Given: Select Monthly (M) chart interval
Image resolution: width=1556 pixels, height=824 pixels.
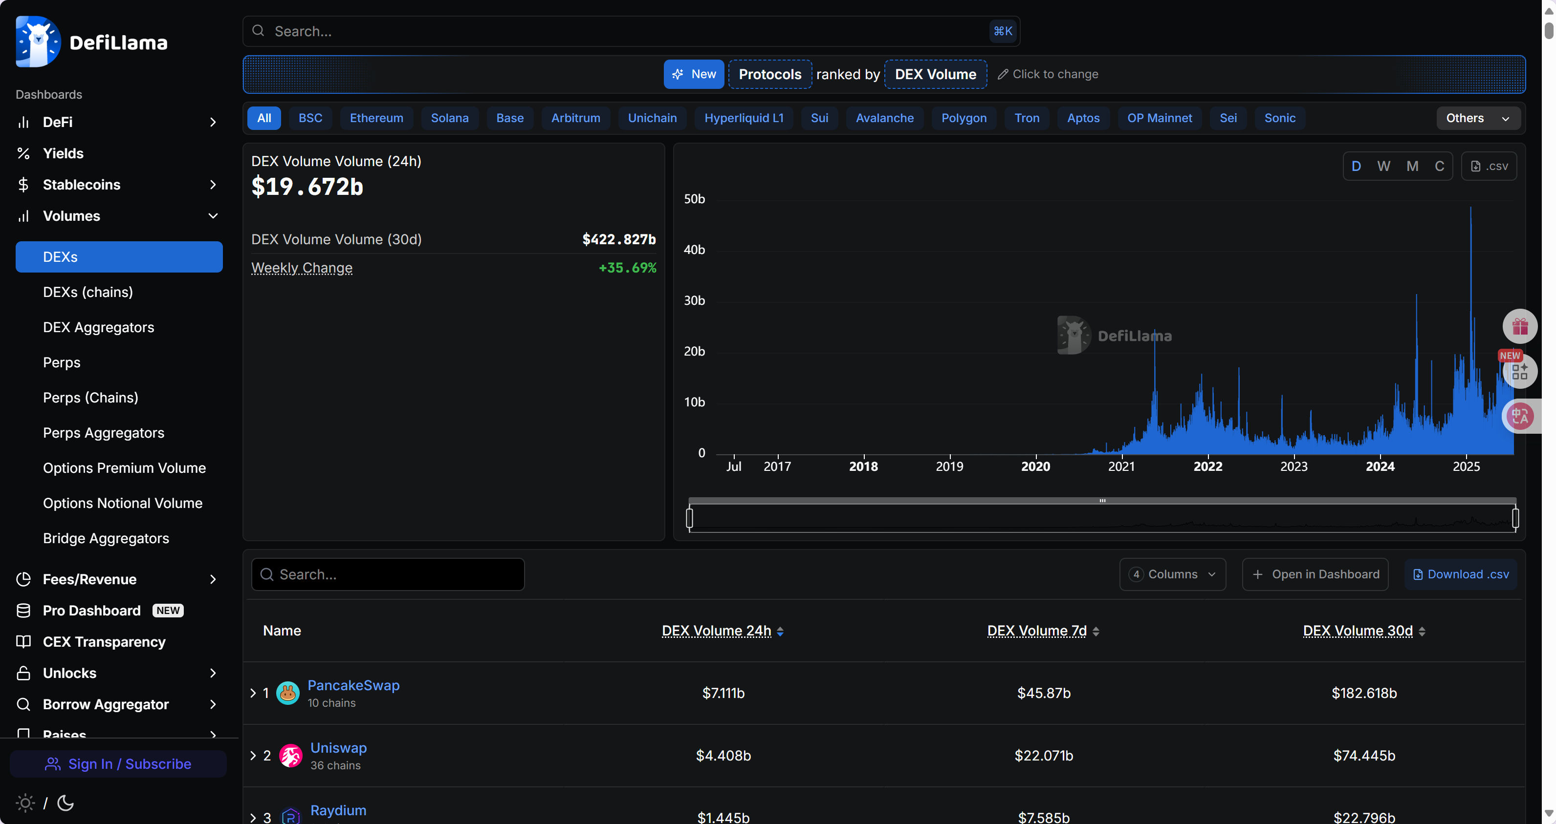Looking at the screenshot, I should coord(1412,166).
